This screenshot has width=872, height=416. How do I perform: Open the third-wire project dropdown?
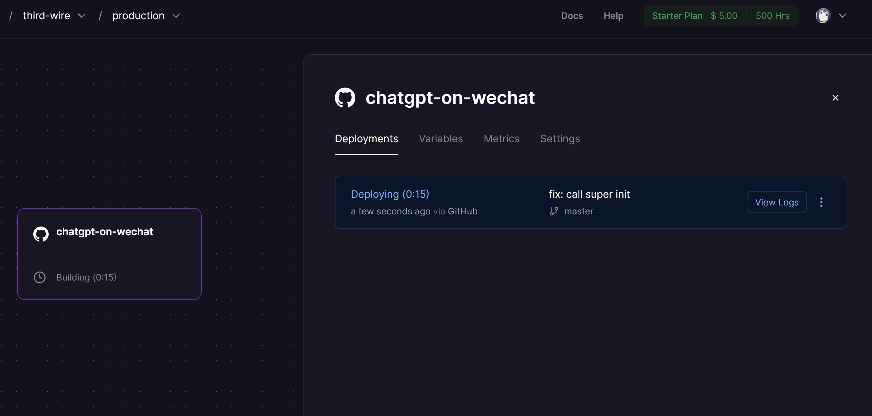tap(82, 16)
